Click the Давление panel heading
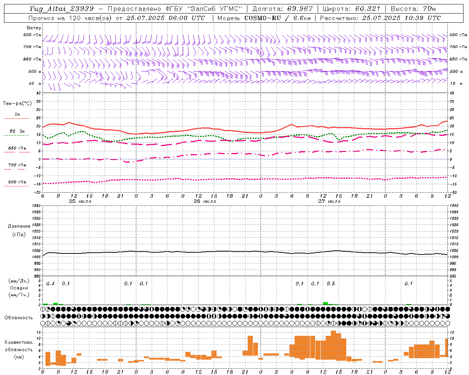 coord(19,226)
